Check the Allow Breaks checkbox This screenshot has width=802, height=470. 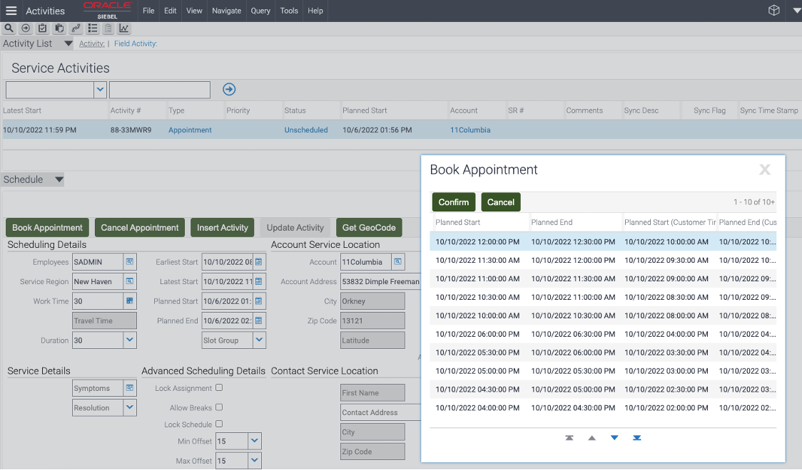coord(219,407)
